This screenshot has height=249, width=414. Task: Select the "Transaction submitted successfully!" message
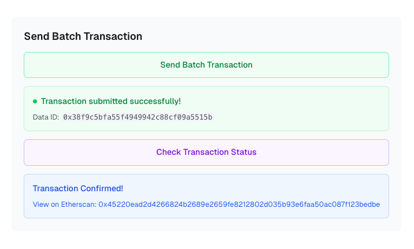click(x=110, y=101)
